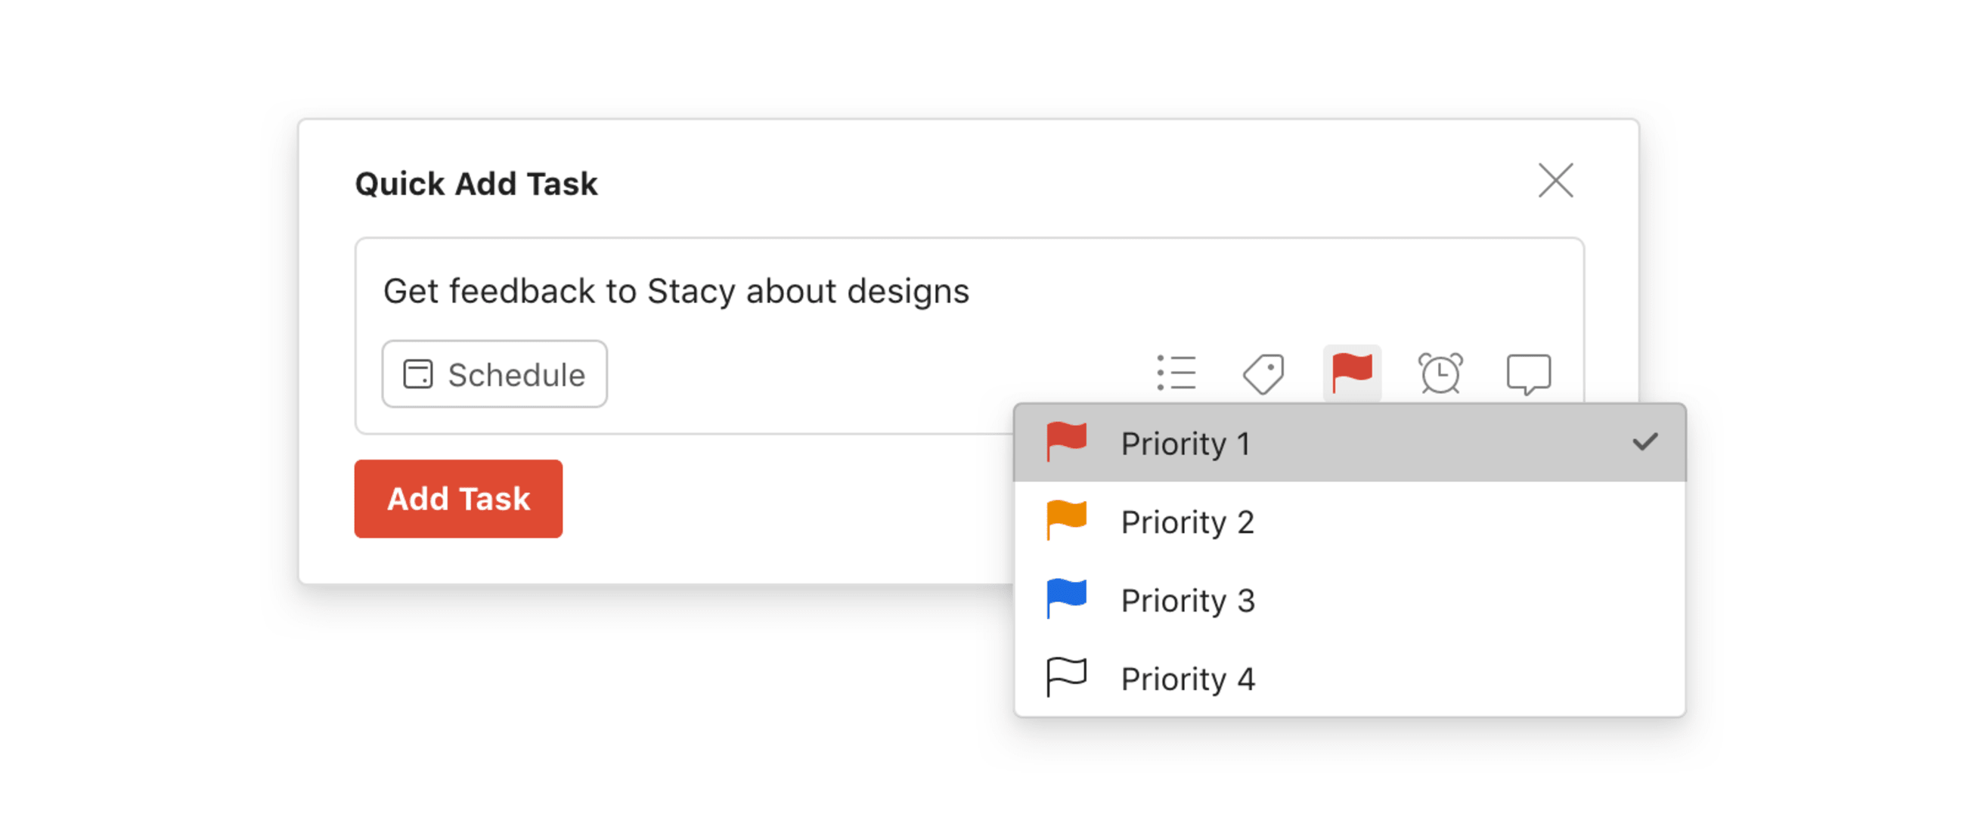
Task: Click the Quick Add Task title
Action: 476,184
